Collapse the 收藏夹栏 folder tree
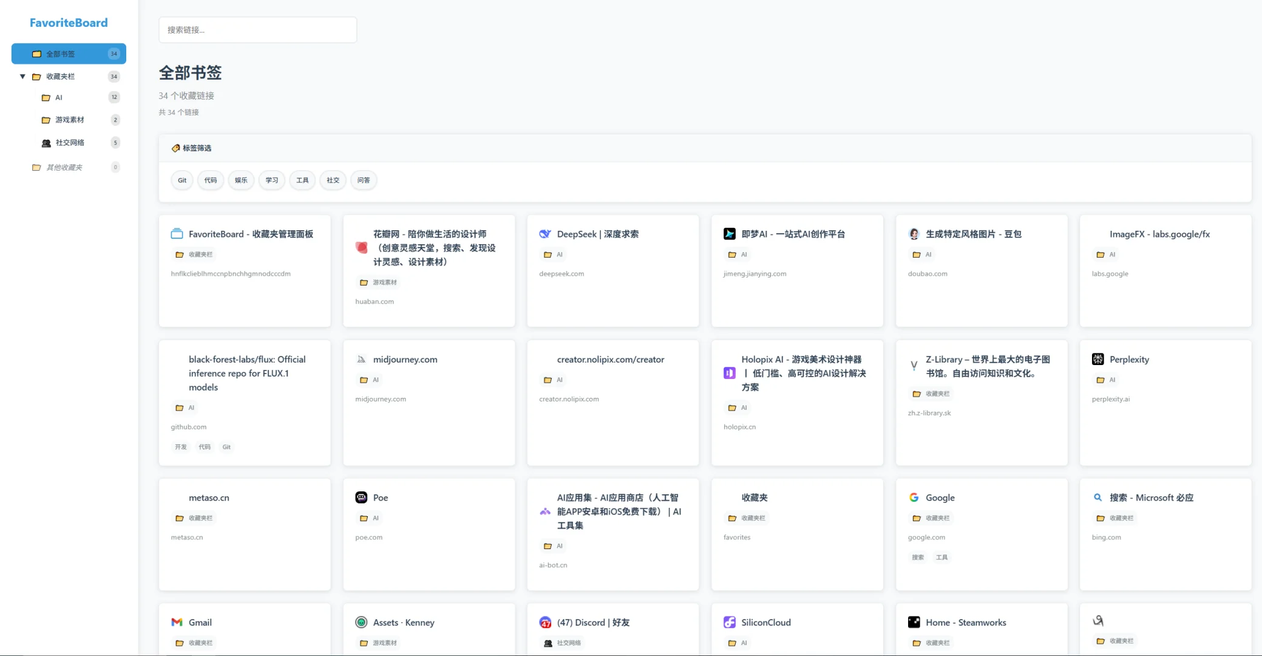Screen dimensions: 1262x656 point(22,76)
